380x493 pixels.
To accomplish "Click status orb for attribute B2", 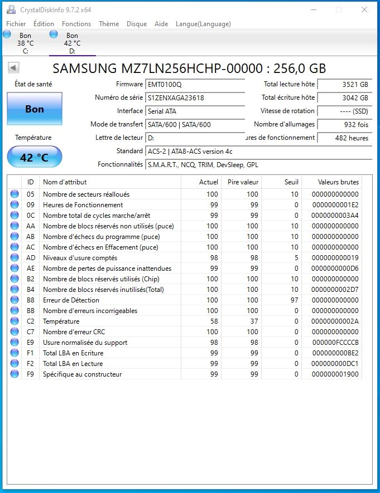I will click(15, 279).
